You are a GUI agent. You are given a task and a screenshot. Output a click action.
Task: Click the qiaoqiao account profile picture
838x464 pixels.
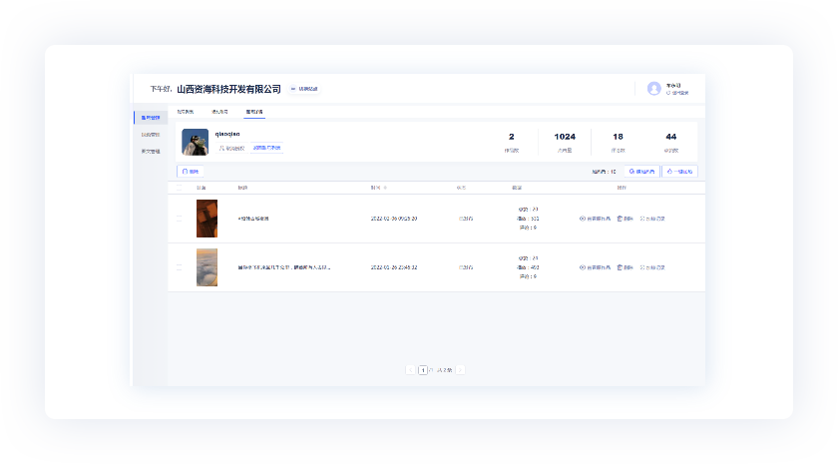click(x=195, y=142)
